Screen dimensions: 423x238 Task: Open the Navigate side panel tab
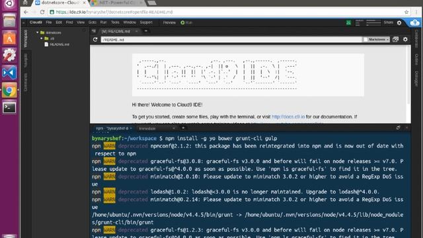26,60
